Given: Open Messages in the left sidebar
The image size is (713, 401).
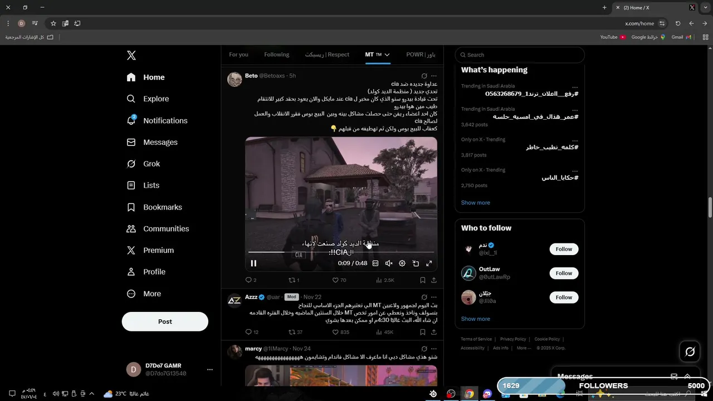Looking at the screenshot, I should click(152, 142).
